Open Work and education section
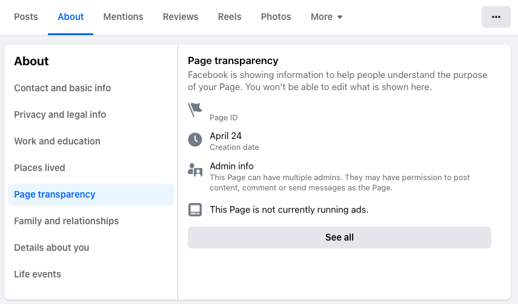Viewport: 518px width, 304px height. [x=58, y=141]
